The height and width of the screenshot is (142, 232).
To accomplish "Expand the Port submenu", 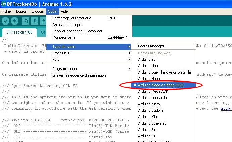I will [89, 59].
